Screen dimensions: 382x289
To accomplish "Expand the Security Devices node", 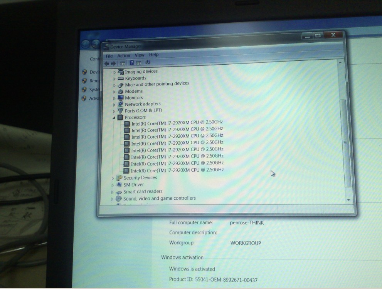I will tap(113, 178).
